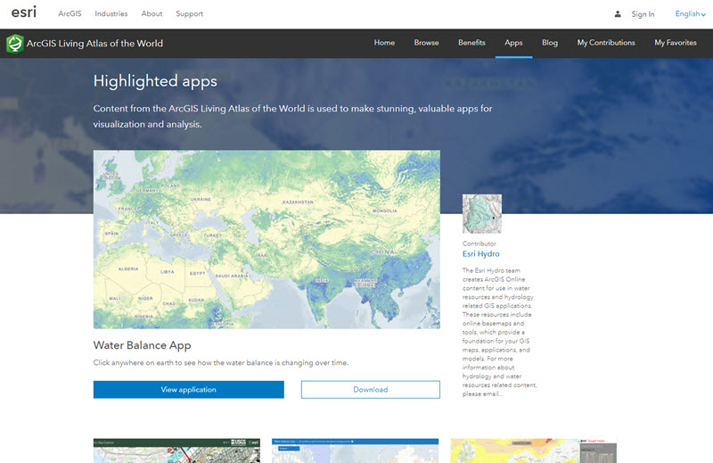Click the Highlighted apps heading
Viewport: 713px width, 463px height.
pyautogui.click(x=155, y=81)
